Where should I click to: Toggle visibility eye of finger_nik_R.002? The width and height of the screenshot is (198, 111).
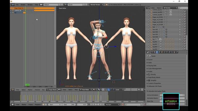(x=180, y=20)
